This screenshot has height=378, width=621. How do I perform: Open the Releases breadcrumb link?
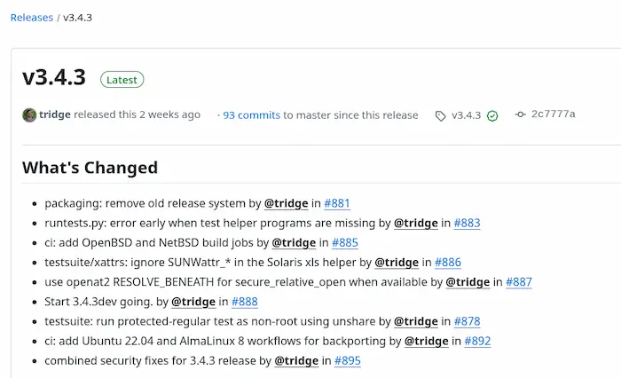click(32, 18)
